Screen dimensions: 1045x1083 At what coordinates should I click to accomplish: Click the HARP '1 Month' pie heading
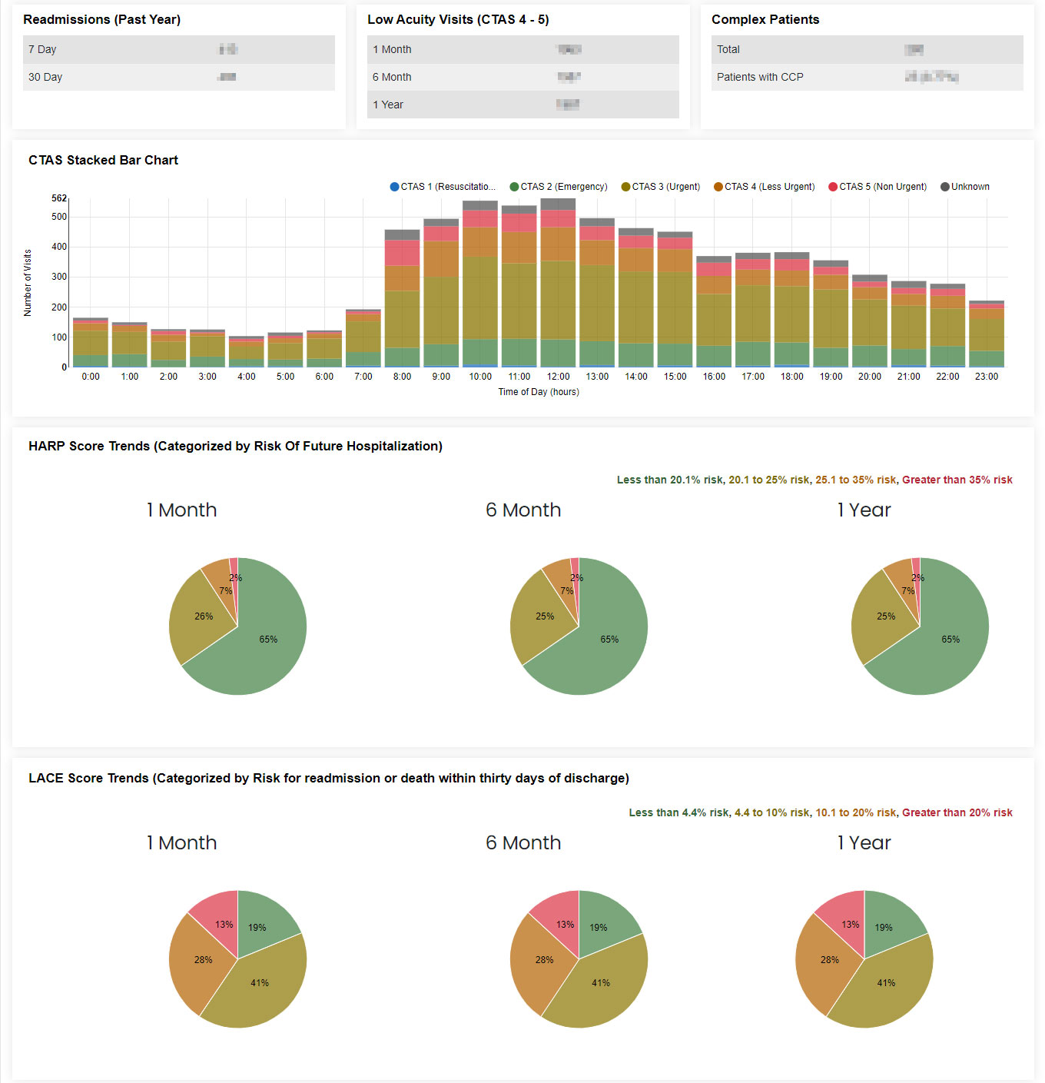(182, 510)
